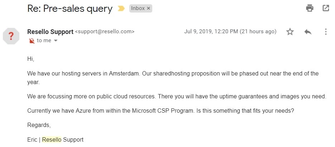Click the "Regards," line in the message
Image resolution: width=335 pixels, height=147 pixels.
coord(39,125)
